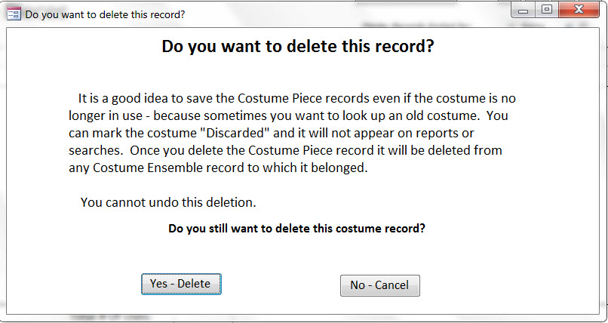This screenshot has width=608, height=323.
Task: Click the paragraph about Costume Piece records
Action: [296, 133]
